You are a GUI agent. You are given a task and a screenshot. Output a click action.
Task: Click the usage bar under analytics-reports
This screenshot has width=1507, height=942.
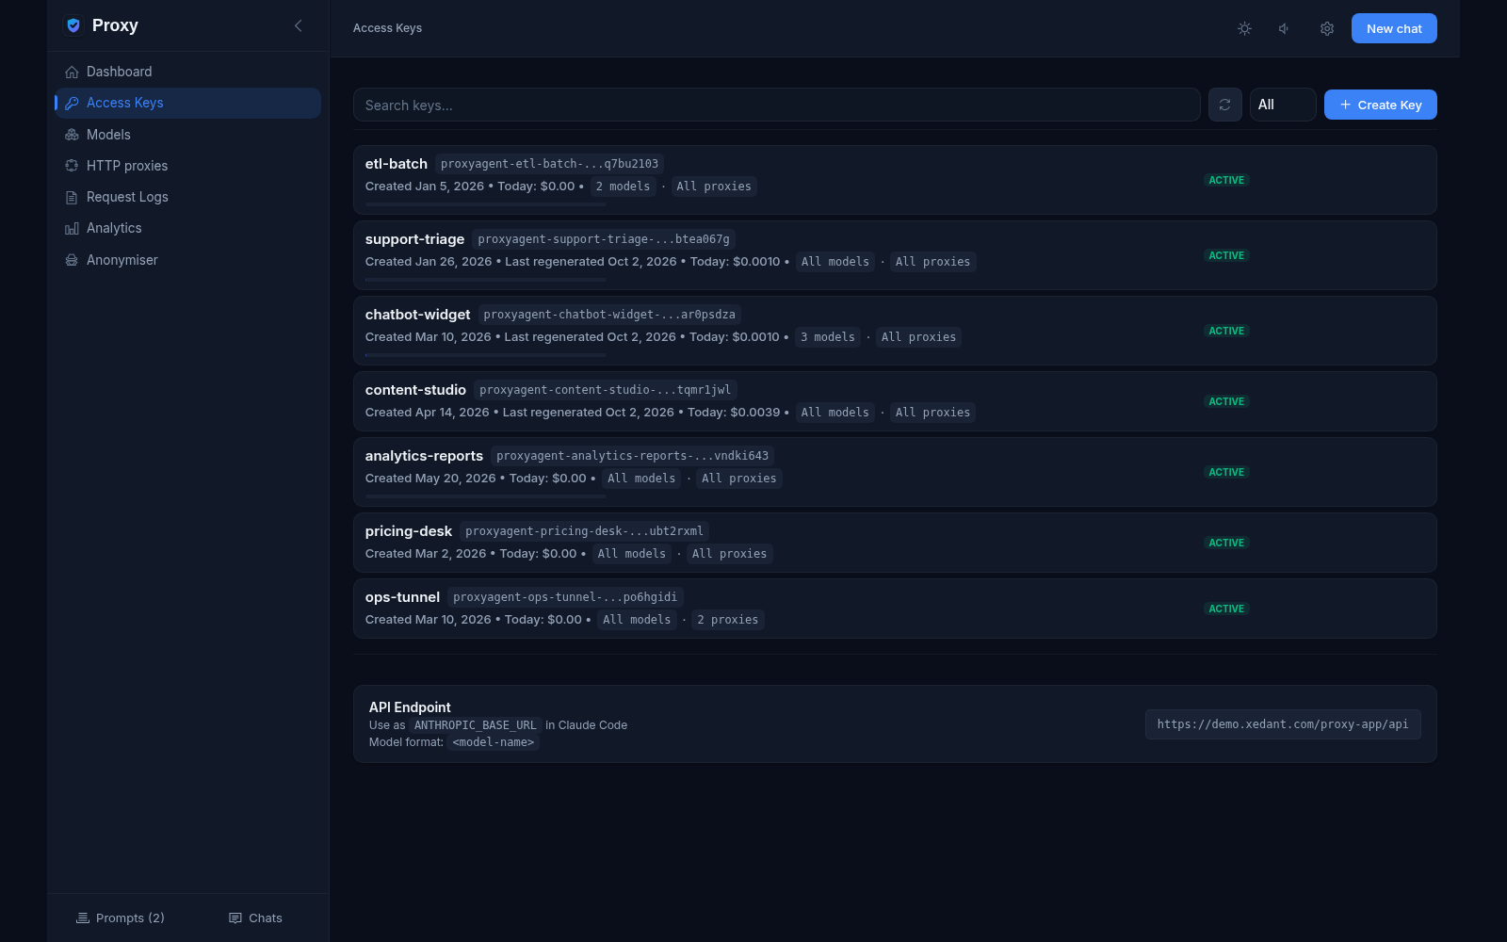(x=486, y=495)
